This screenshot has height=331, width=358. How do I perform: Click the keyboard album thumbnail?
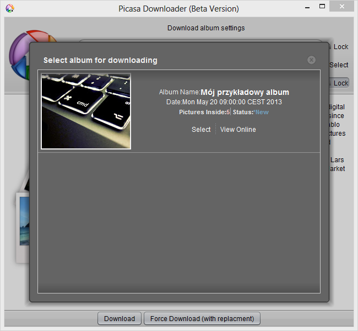click(x=86, y=111)
